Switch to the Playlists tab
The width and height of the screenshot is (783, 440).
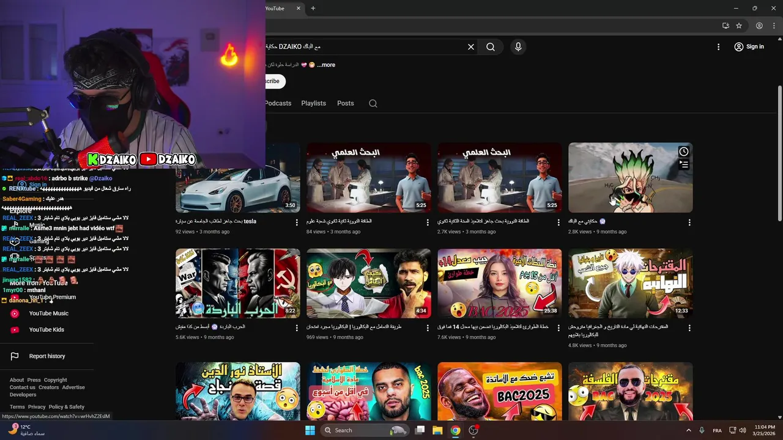[x=313, y=103]
